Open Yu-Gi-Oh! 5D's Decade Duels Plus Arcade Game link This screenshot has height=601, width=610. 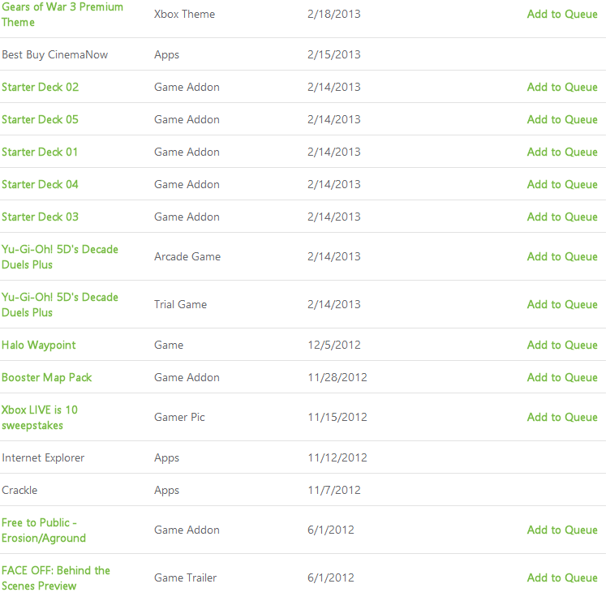click(60, 257)
